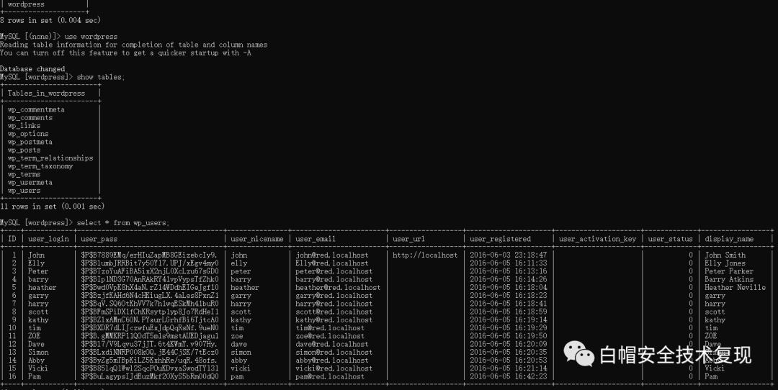Click the "use wordpress" command text

(91, 37)
